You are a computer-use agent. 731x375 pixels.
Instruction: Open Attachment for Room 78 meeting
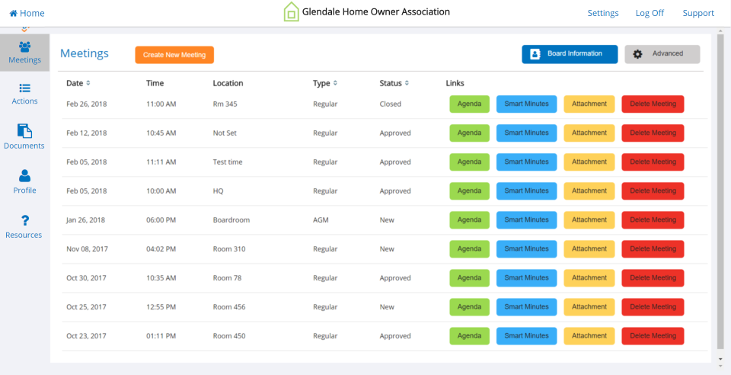click(x=589, y=277)
